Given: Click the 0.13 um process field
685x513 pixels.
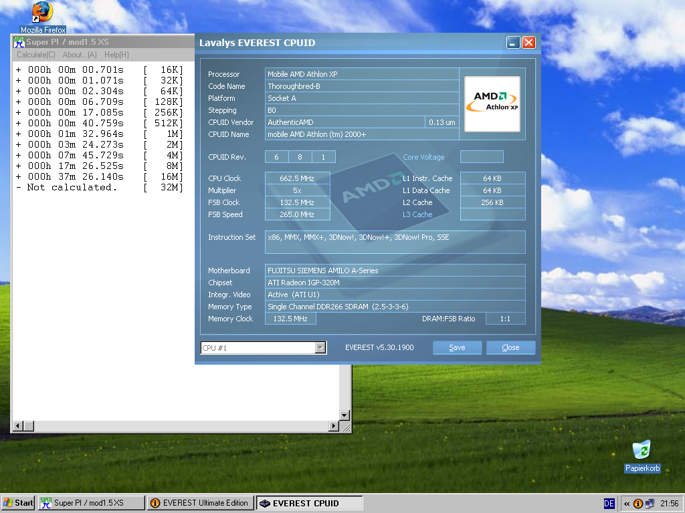Looking at the screenshot, I should coord(442,122).
